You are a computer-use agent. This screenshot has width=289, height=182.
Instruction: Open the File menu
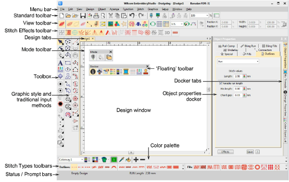pos(63,9)
